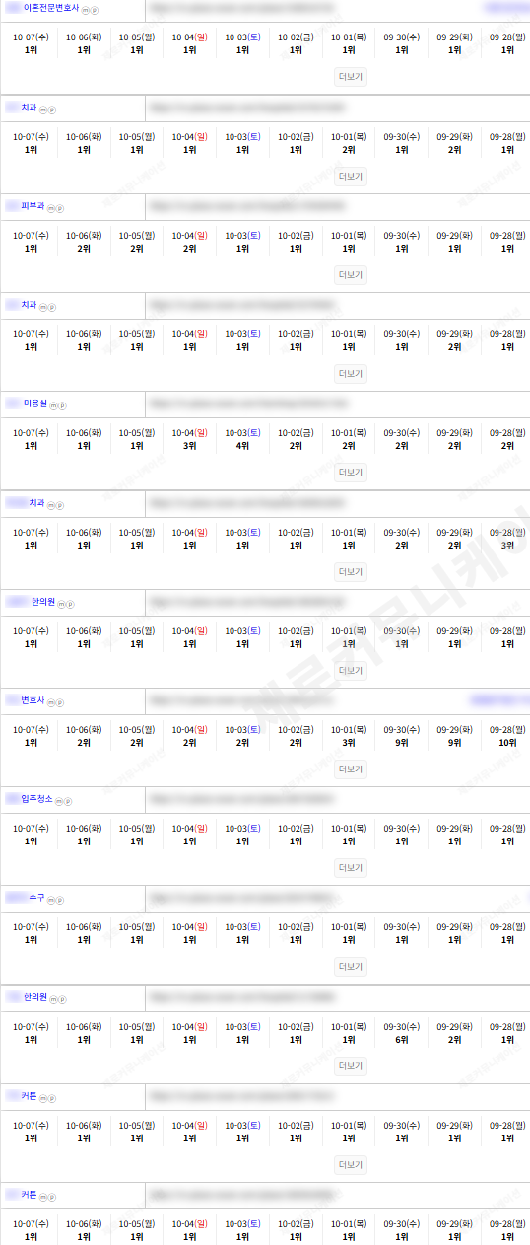The image size is (530, 1245).
Task: Click 더보기 below the 치과 row containing 3위
Action: pyautogui.click(x=350, y=571)
